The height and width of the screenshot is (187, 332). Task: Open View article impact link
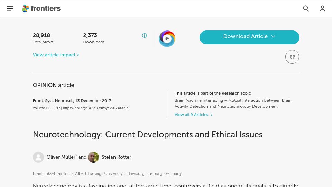pyautogui.click(x=56, y=55)
